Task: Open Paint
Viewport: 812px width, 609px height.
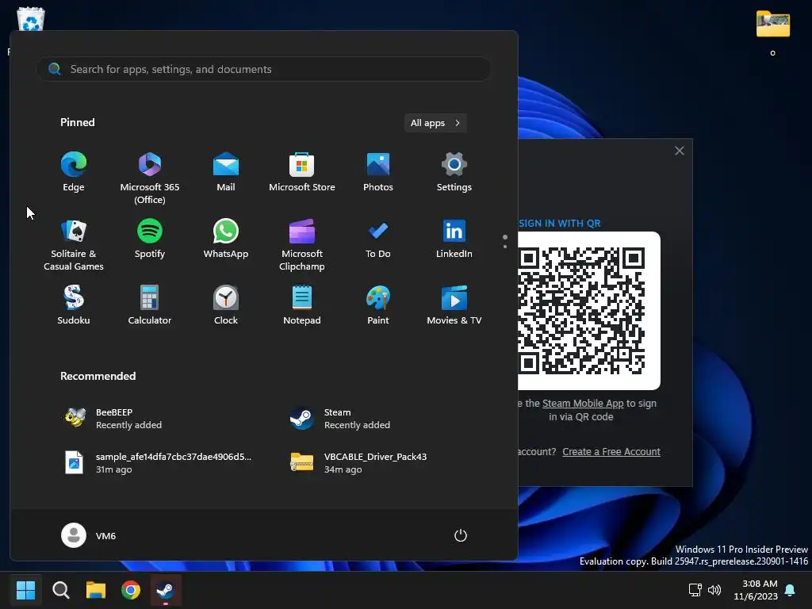Action: pyautogui.click(x=378, y=305)
